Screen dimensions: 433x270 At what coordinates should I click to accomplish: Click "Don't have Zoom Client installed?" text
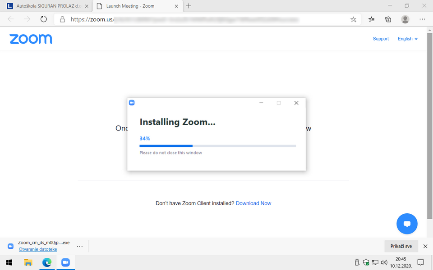(x=195, y=203)
